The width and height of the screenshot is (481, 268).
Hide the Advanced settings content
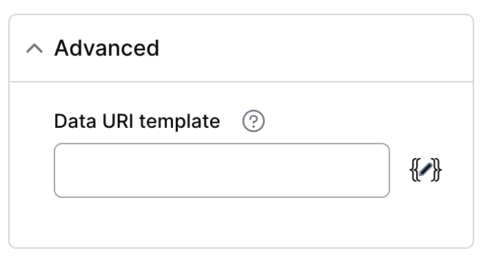pyautogui.click(x=34, y=48)
